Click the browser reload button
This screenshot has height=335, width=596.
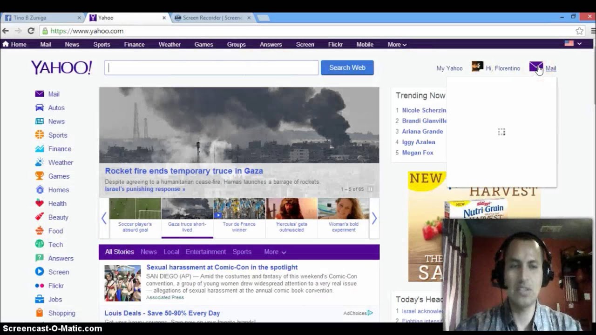click(31, 31)
